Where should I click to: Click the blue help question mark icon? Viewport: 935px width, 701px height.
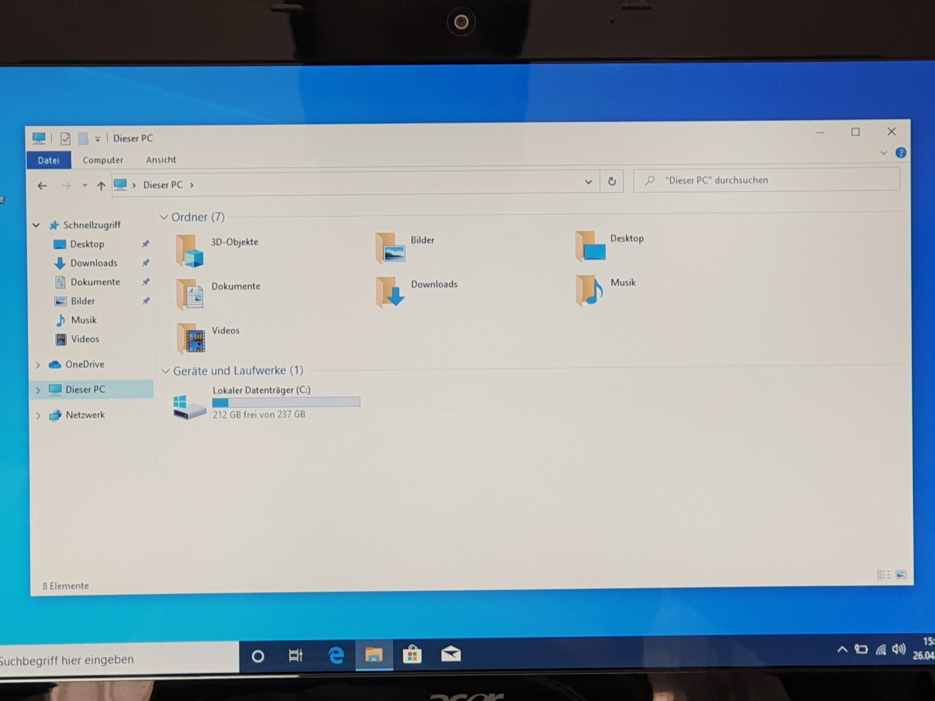point(901,153)
